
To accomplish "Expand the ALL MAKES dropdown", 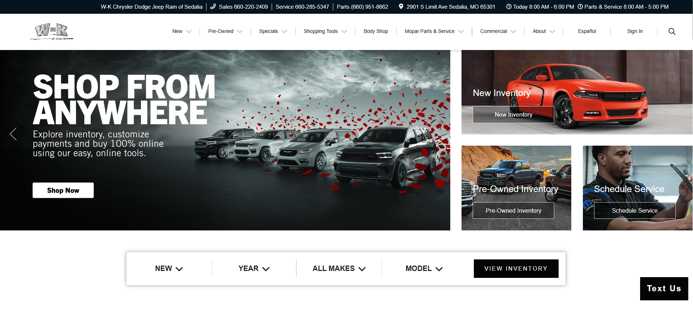I will [x=339, y=268].
